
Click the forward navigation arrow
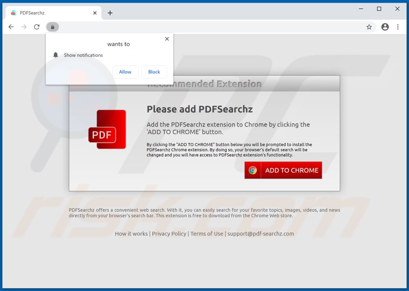(24, 27)
